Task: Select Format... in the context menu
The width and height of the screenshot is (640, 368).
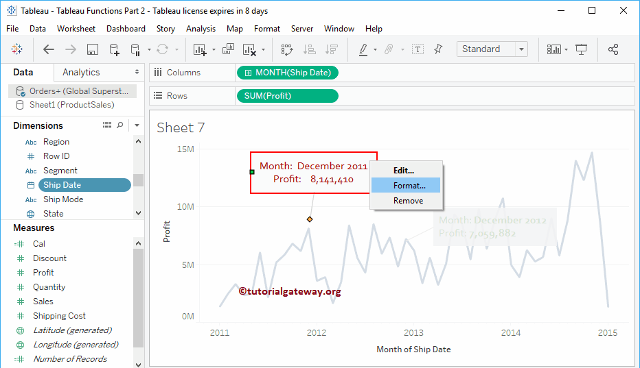Action: pos(409,186)
